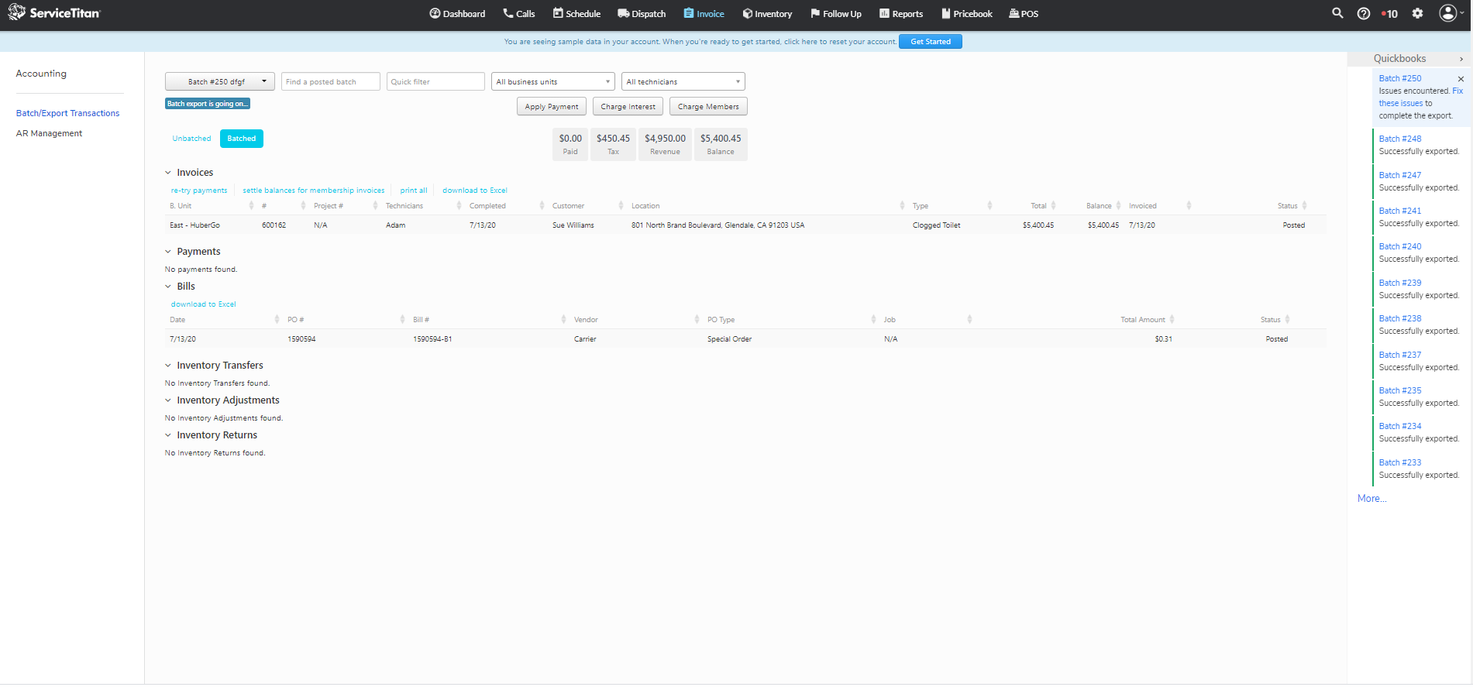Click the Charge Members button
This screenshot has width=1473, height=687.
point(708,107)
